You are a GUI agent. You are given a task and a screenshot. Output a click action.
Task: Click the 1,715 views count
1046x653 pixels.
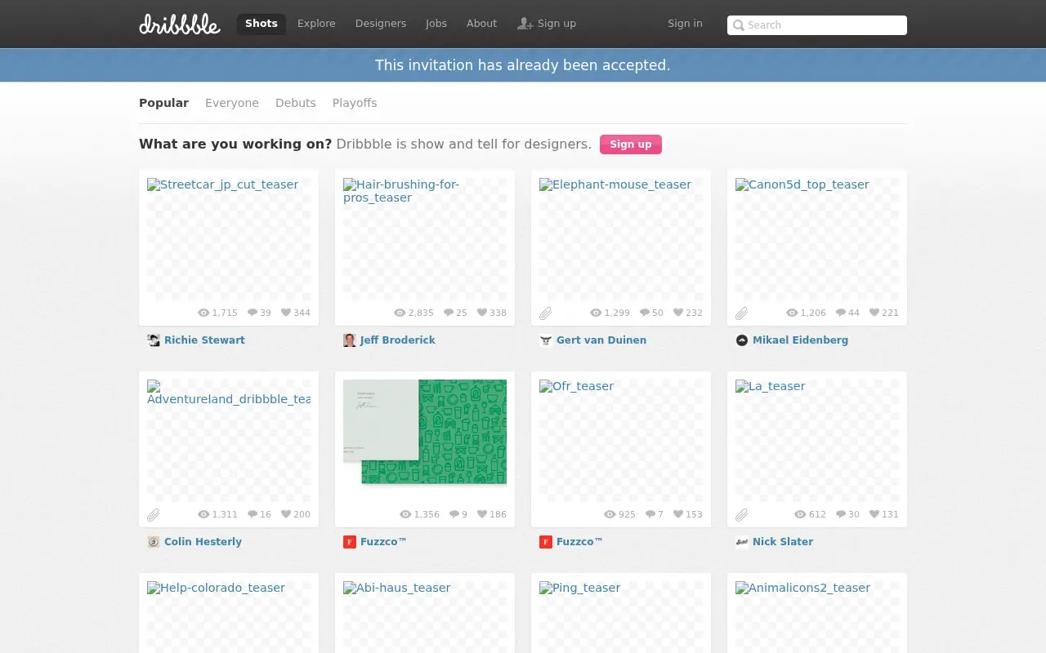point(225,313)
